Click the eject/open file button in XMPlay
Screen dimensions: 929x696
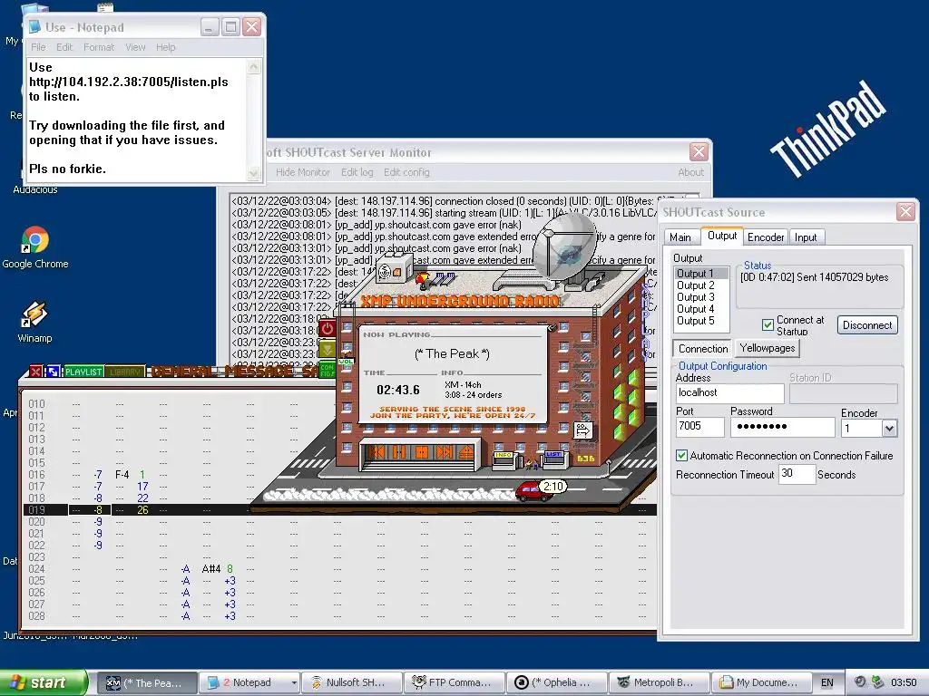tap(465, 453)
